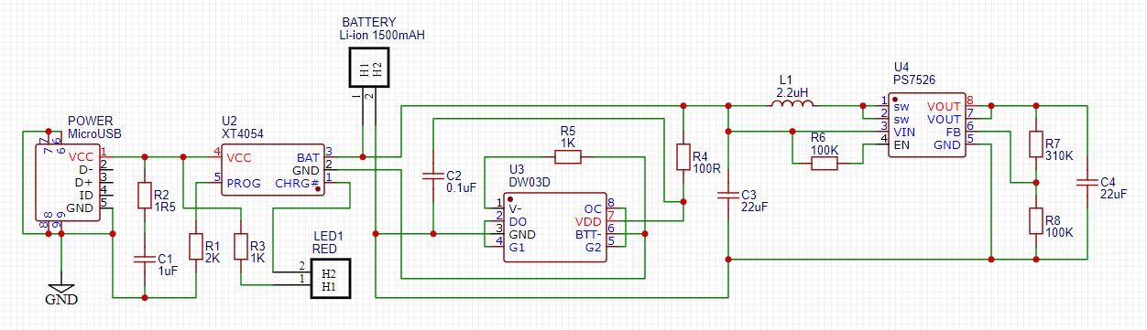Click the Li-ion 1500mAH label text
This screenshot has height=330, width=1147.
tap(382, 36)
